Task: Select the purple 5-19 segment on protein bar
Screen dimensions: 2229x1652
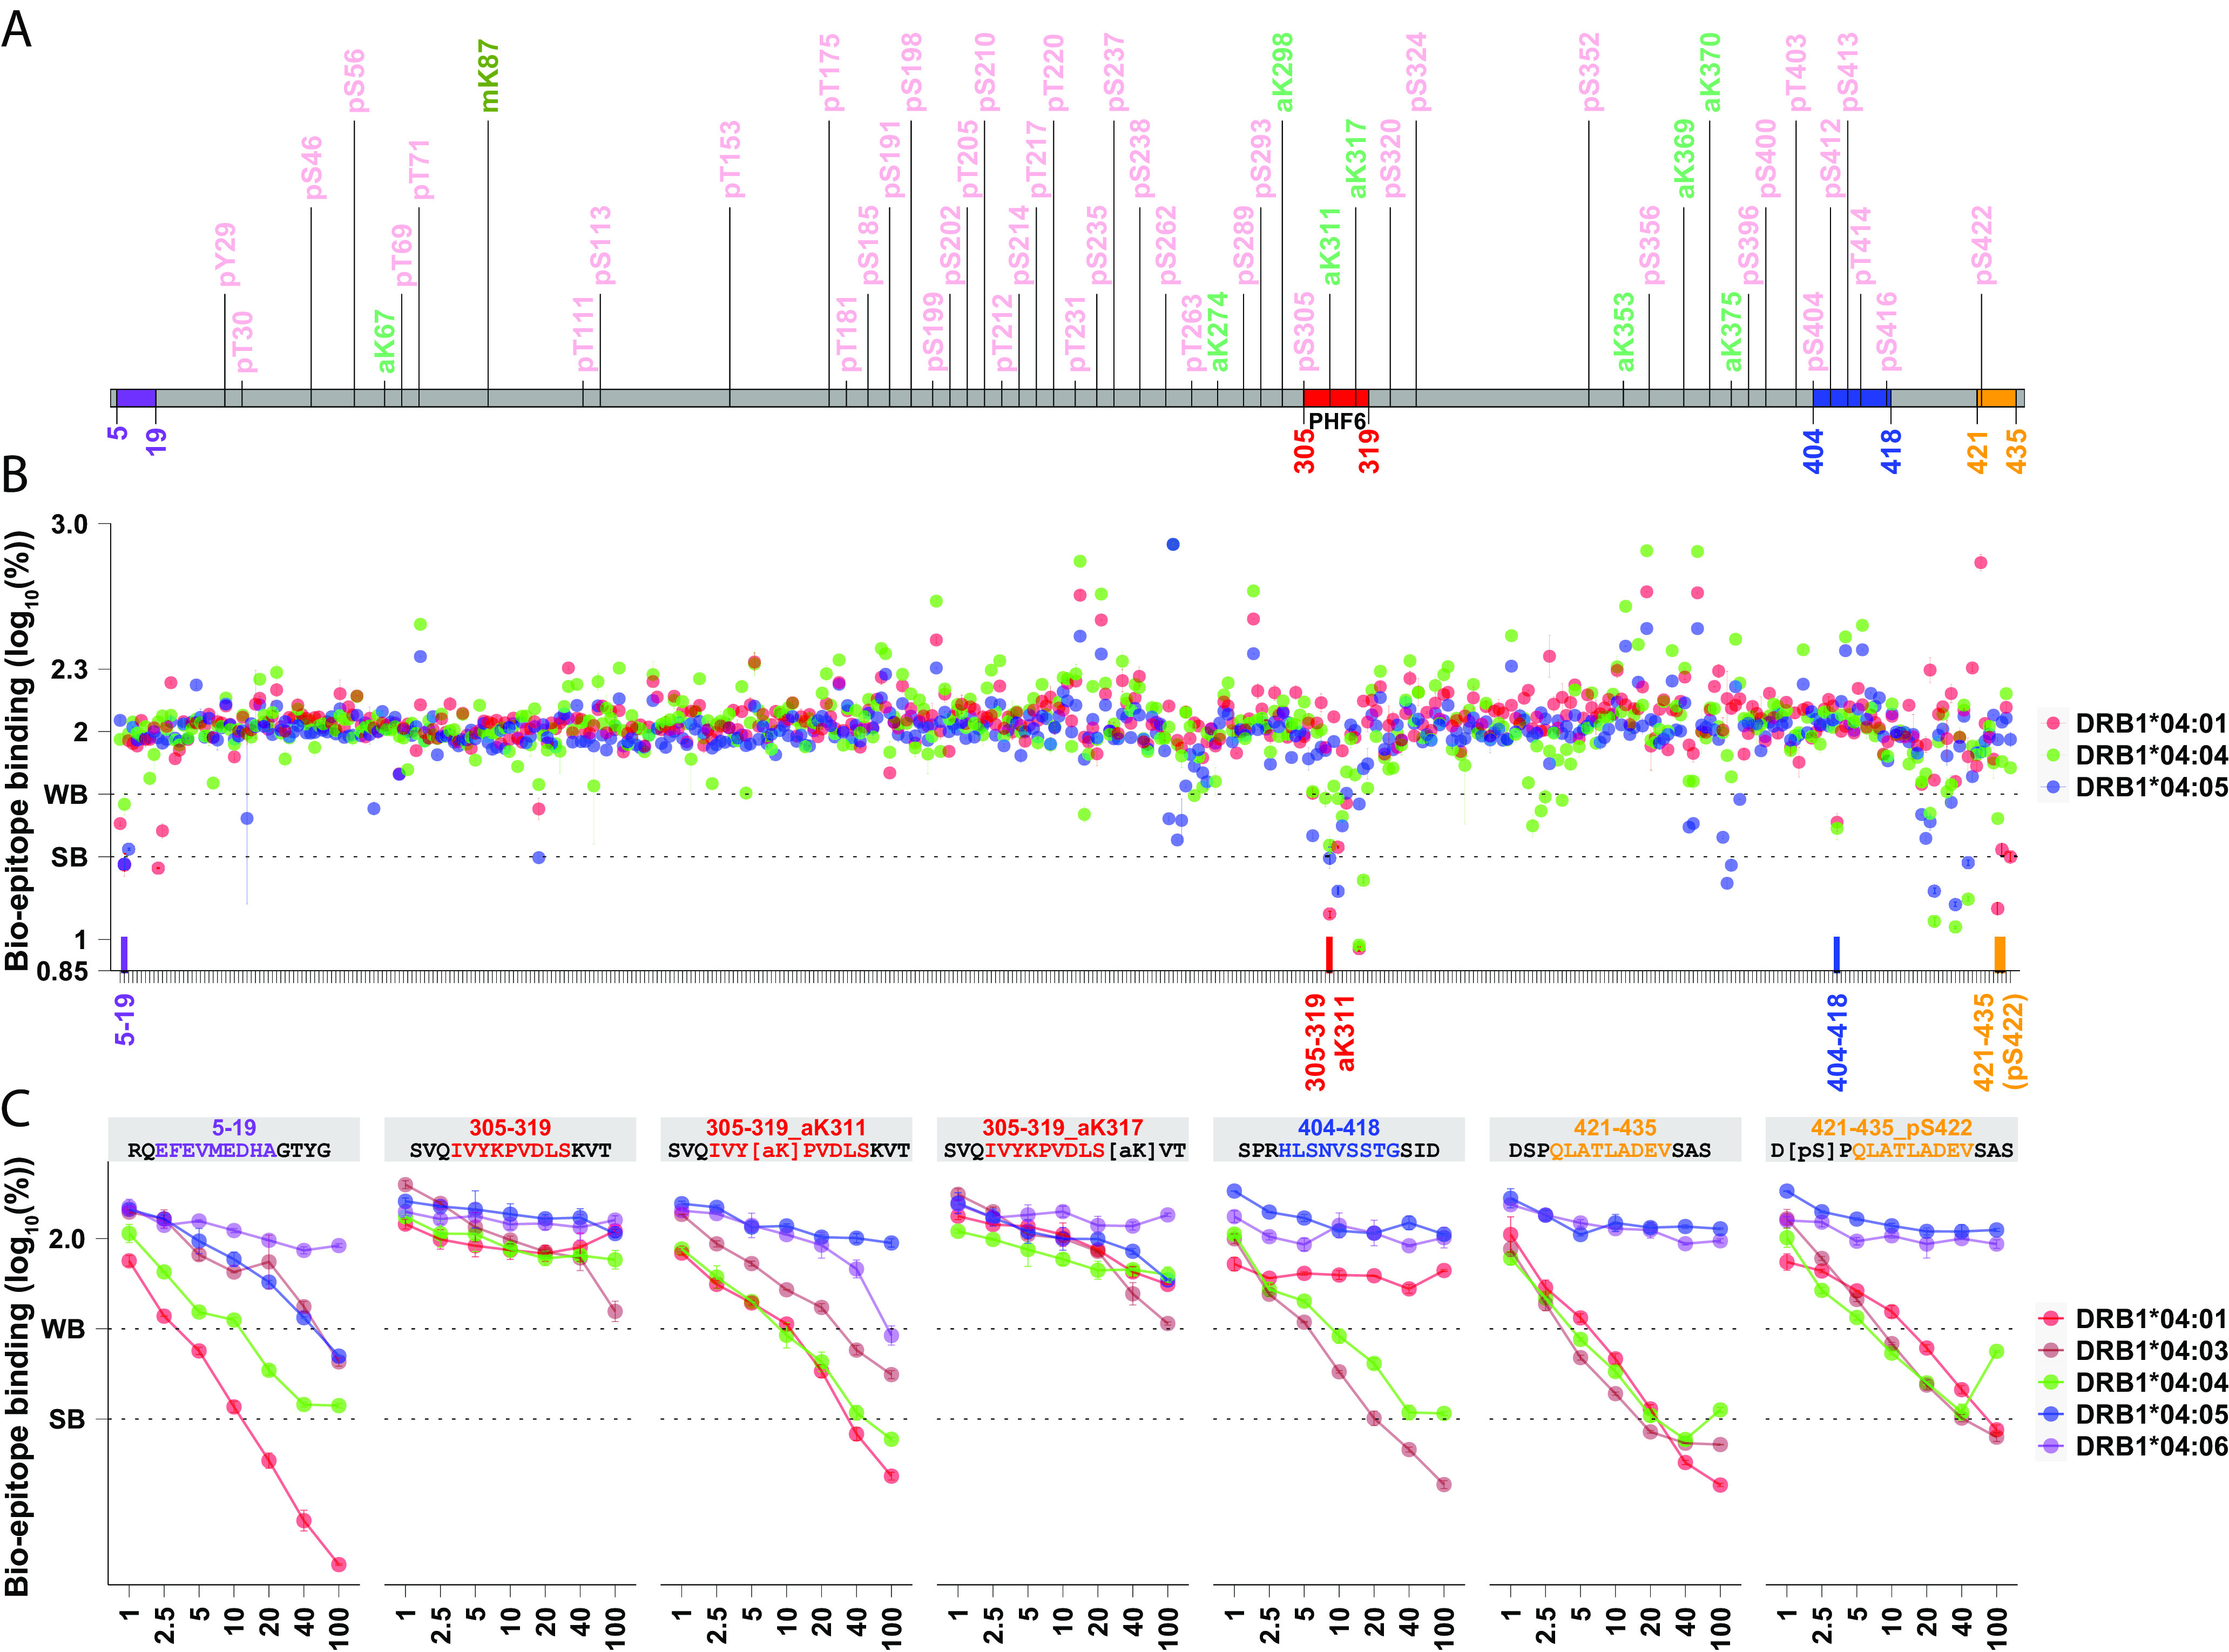Action: (136, 398)
